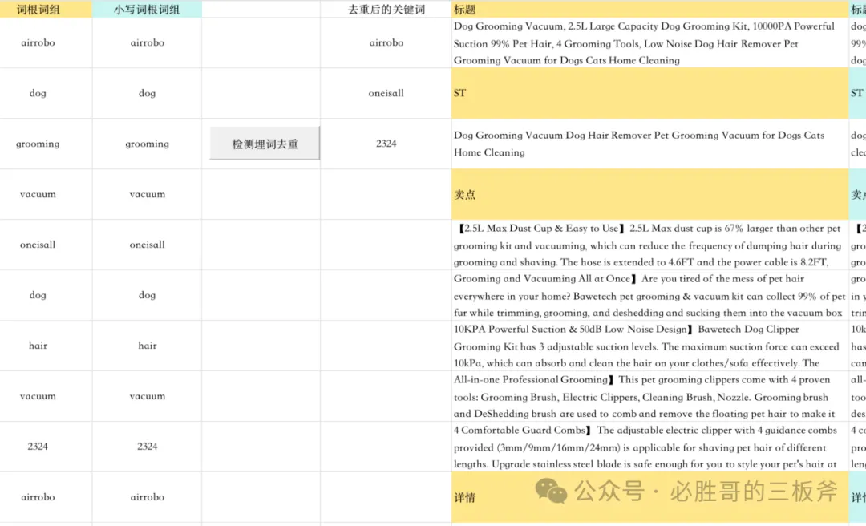866x526 pixels.
Task: Select oneisall in the 小写词根词组 column
Action: click(x=147, y=245)
